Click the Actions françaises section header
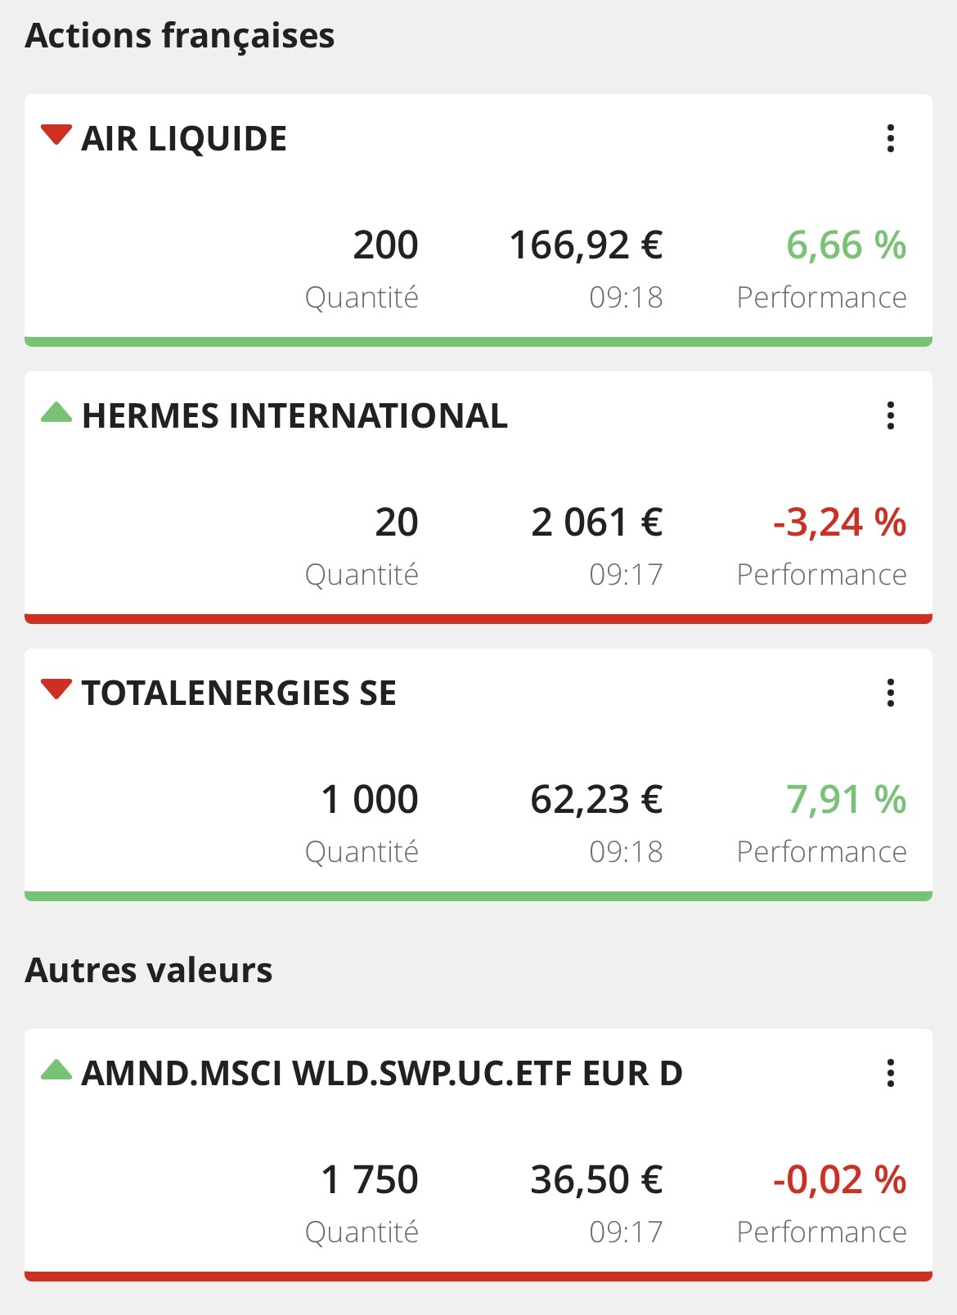This screenshot has height=1315, width=957. coord(180,36)
